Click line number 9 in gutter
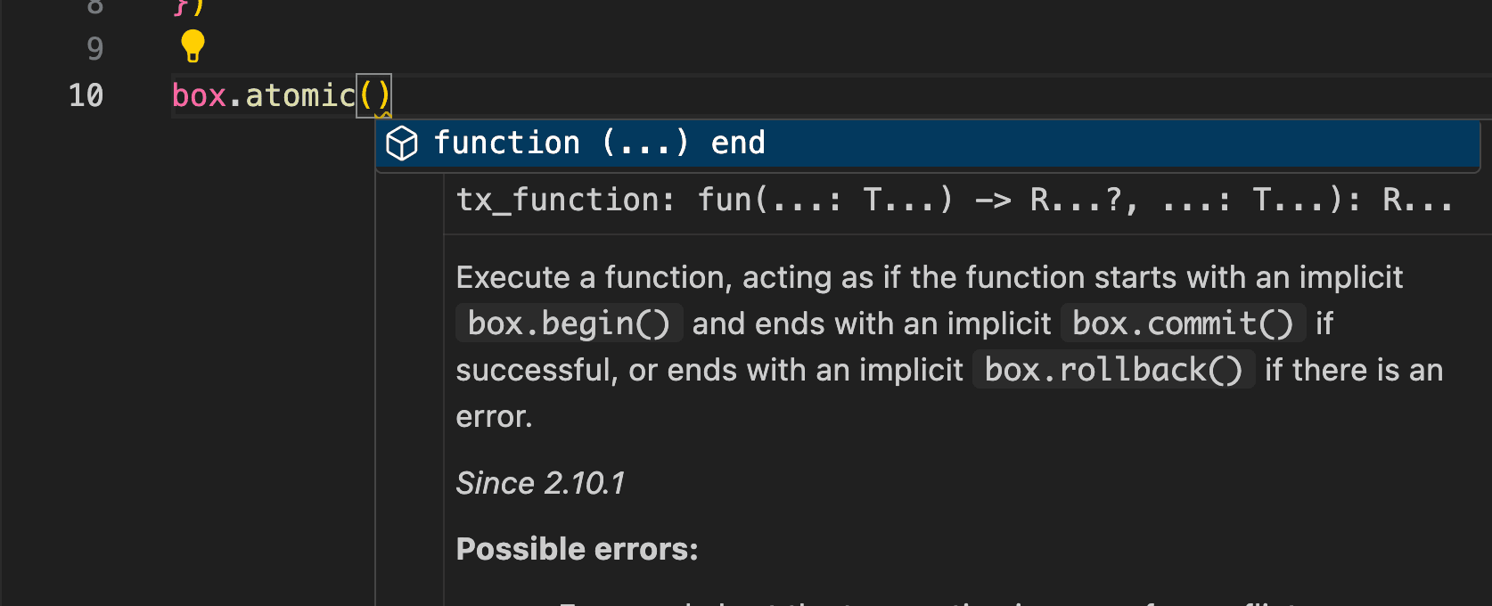This screenshot has width=1492, height=606. tap(95, 48)
